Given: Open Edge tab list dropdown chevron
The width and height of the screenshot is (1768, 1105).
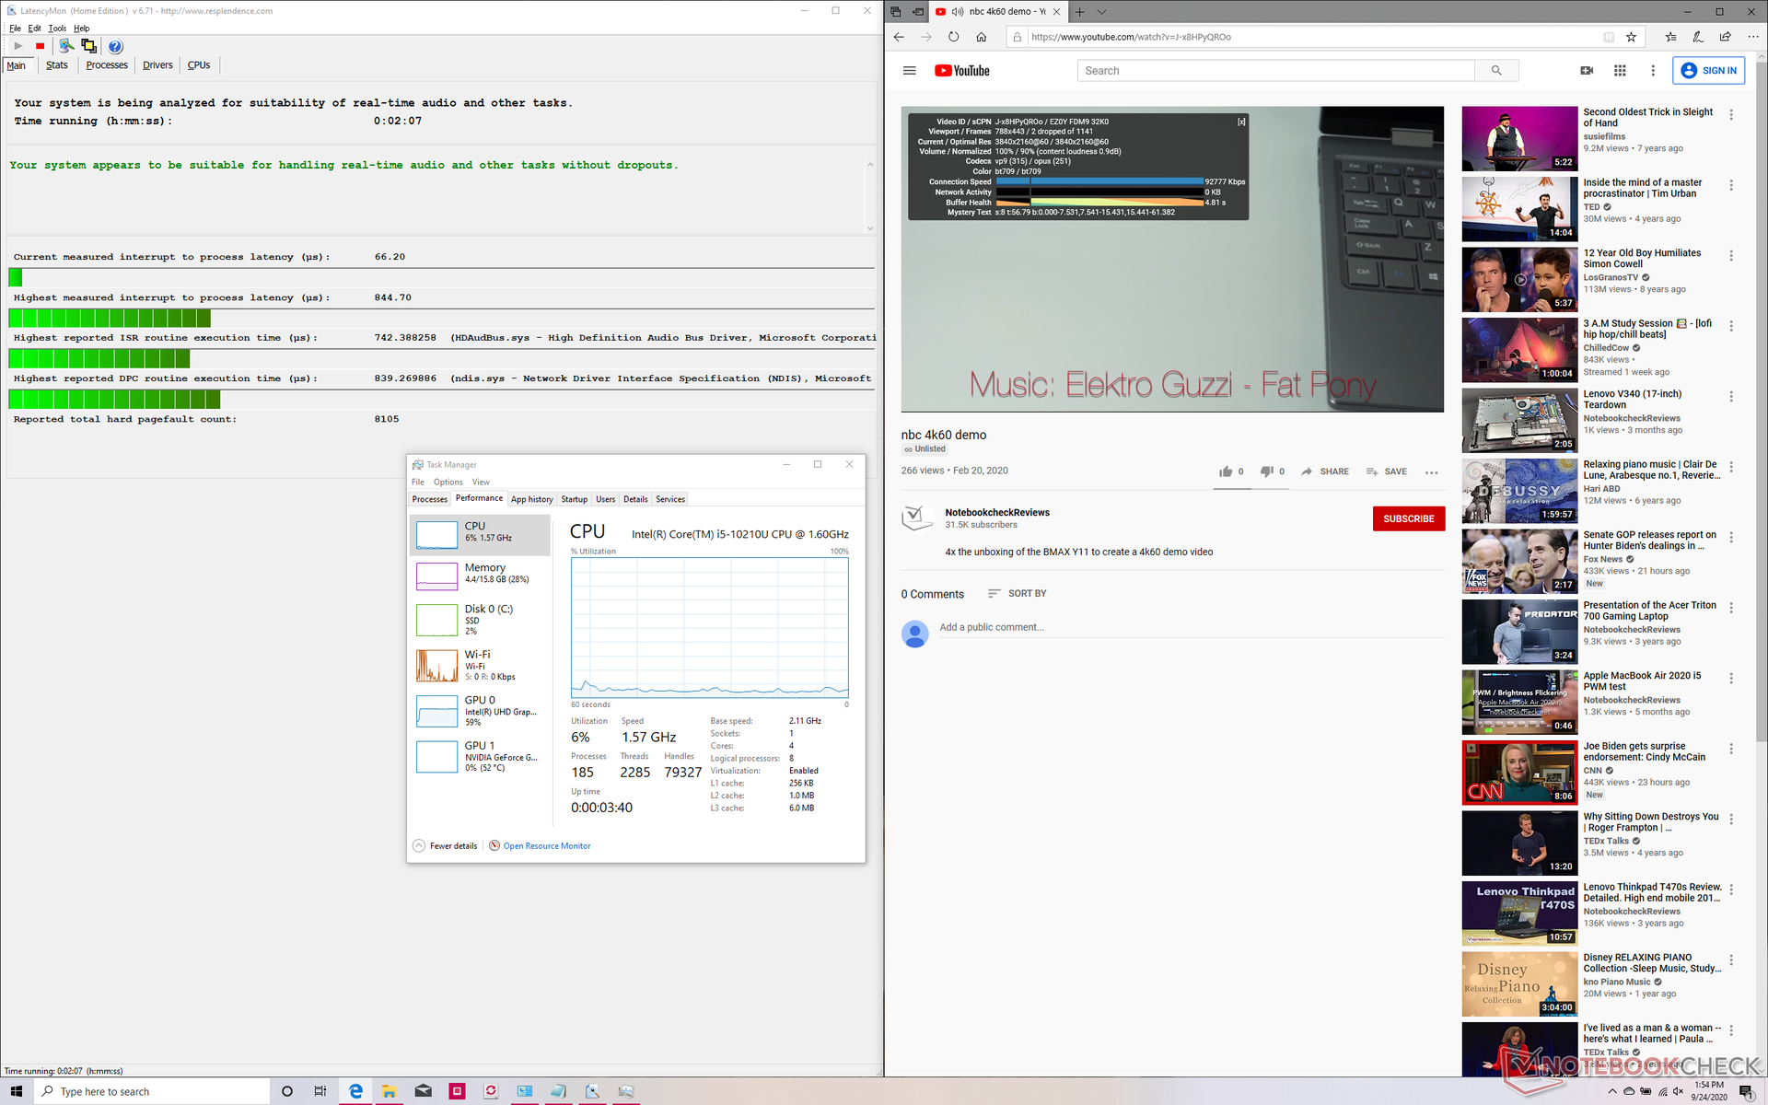Looking at the screenshot, I should [1101, 12].
